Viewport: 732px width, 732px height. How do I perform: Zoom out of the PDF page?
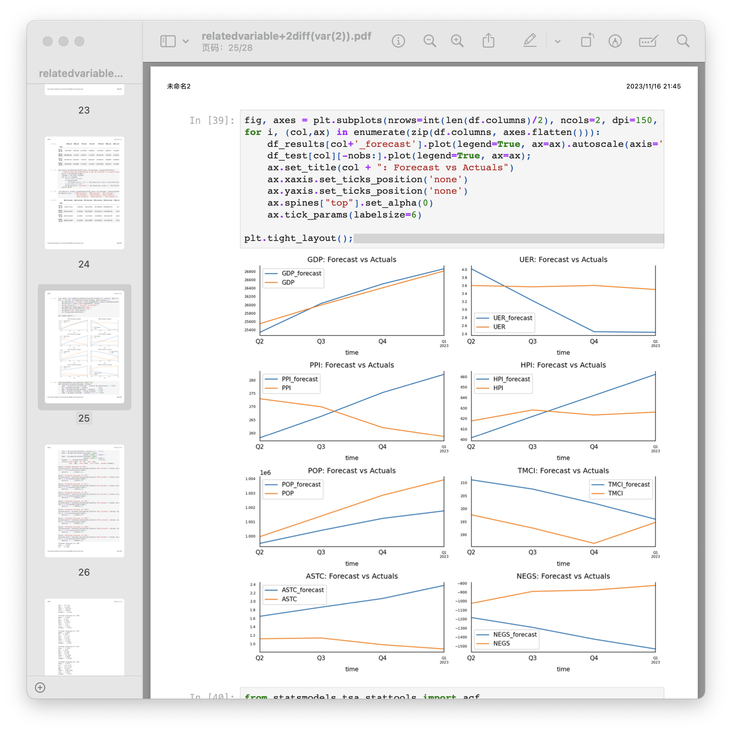430,41
